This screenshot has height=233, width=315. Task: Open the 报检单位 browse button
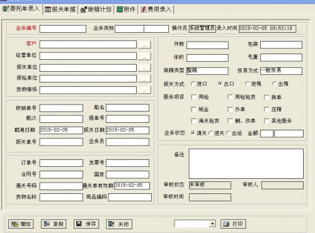[144, 79]
